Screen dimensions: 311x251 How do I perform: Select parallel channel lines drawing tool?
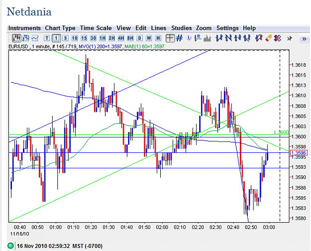[247, 38]
